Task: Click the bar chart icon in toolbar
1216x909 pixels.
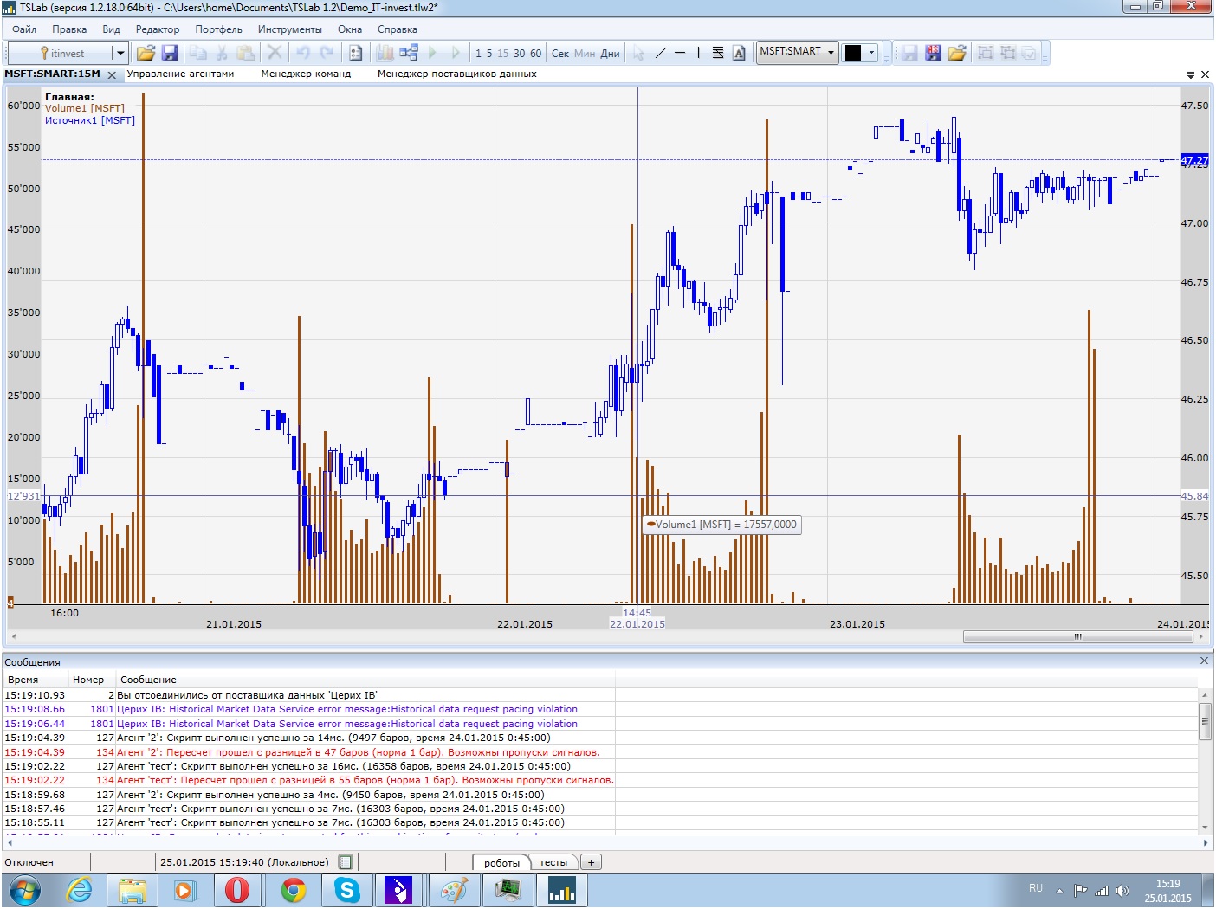Action: point(385,54)
